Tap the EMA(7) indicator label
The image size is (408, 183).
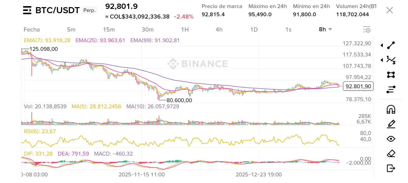click(x=47, y=40)
